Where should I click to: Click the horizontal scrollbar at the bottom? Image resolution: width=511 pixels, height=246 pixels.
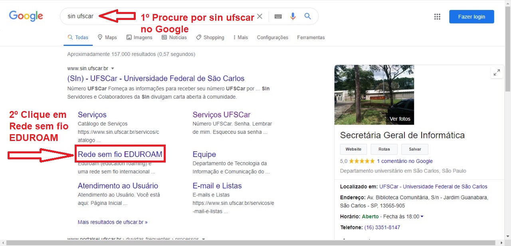pos(251,243)
